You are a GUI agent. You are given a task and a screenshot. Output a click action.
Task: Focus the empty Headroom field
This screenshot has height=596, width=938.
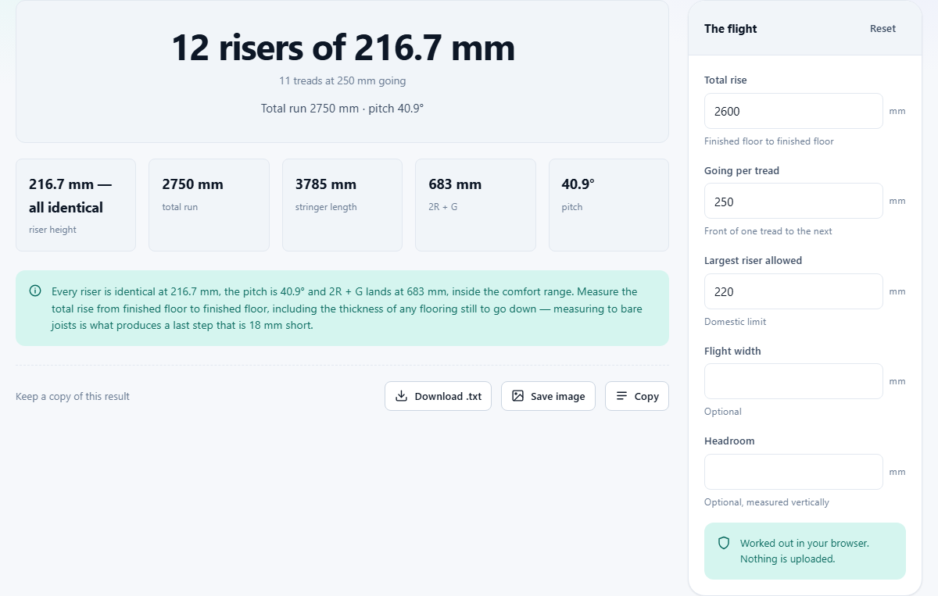pos(793,472)
